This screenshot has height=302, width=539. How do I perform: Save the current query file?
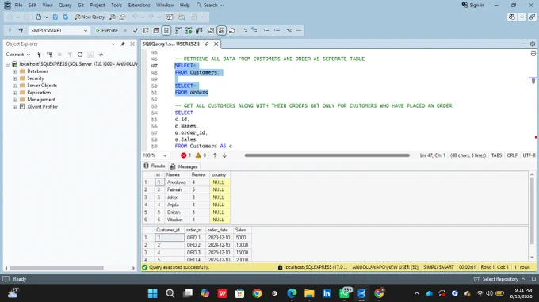click(55, 17)
